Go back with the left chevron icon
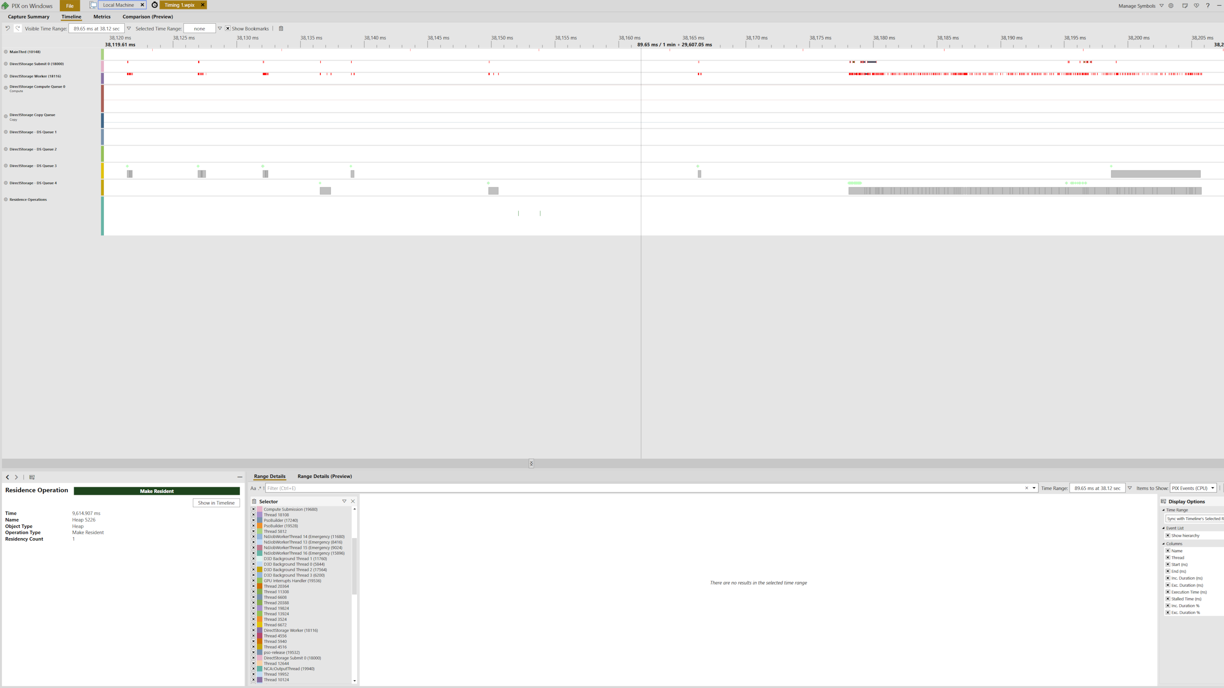Image resolution: width=1224 pixels, height=688 pixels. coord(7,477)
